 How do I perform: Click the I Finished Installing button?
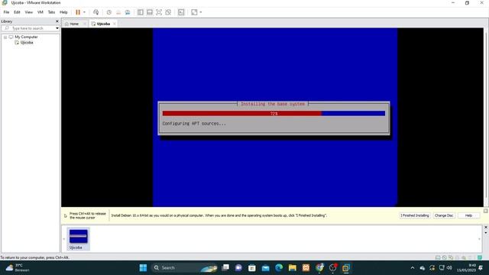[x=415, y=215]
